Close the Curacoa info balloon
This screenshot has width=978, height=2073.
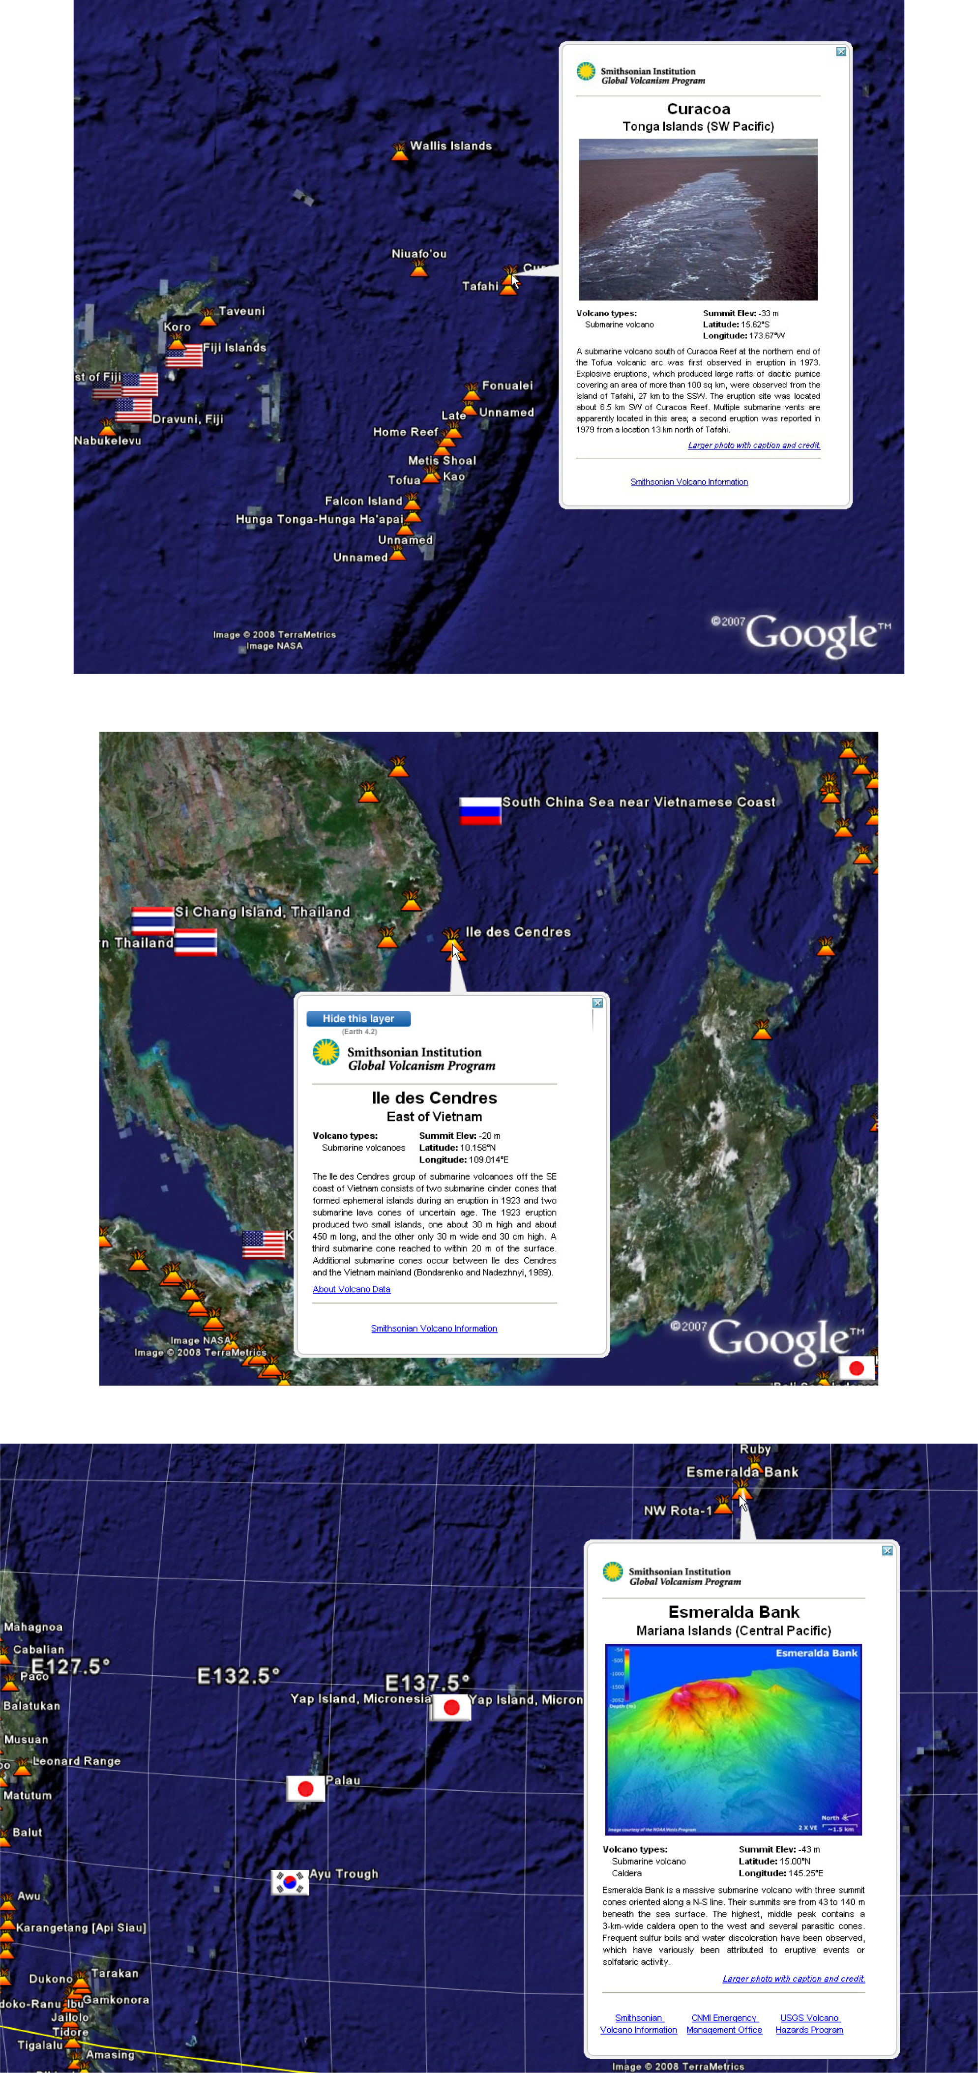pyautogui.click(x=841, y=52)
